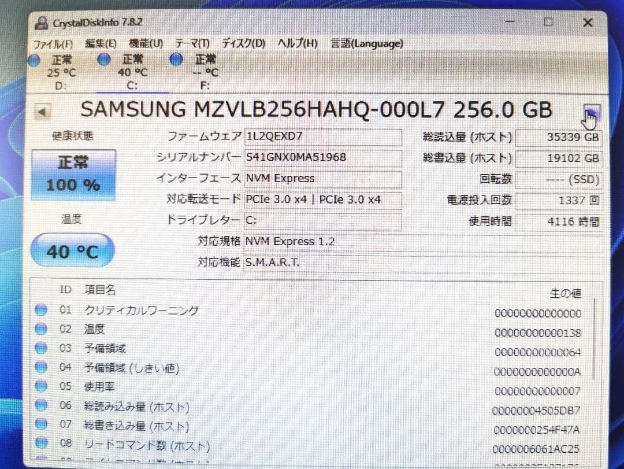
Task: Open the ディスク(D) menu
Action: pyautogui.click(x=243, y=44)
